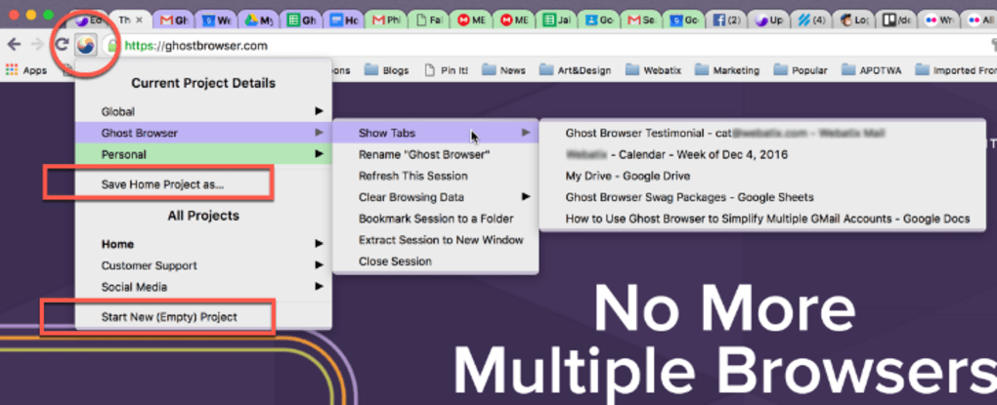
Task: Open the green Sheets 'Jal' tab
Action: (557, 20)
